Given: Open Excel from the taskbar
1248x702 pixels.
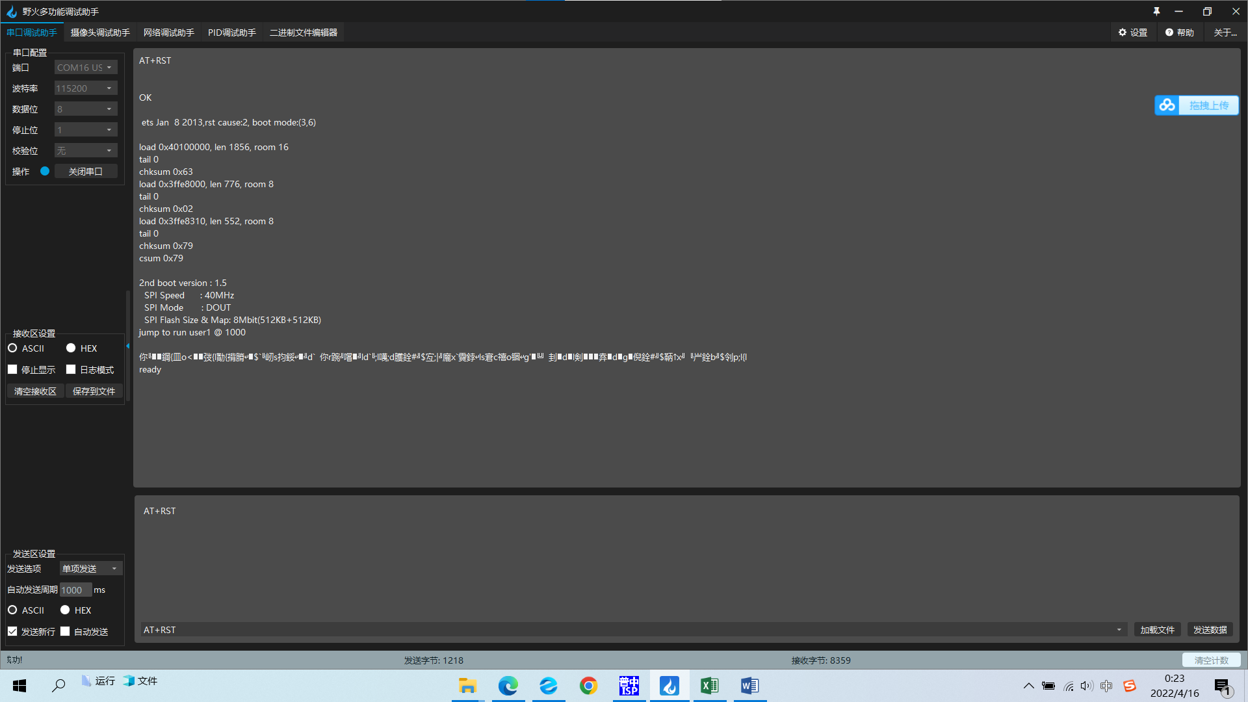Looking at the screenshot, I should click(709, 686).
